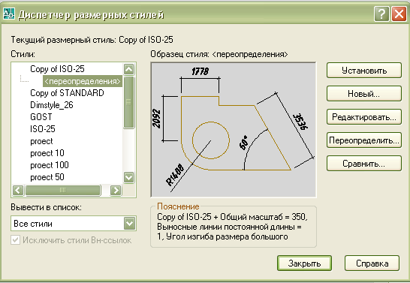Click the Редактировать... button
This screenshot has height=283, width=410.
click(x=364, y=117)
